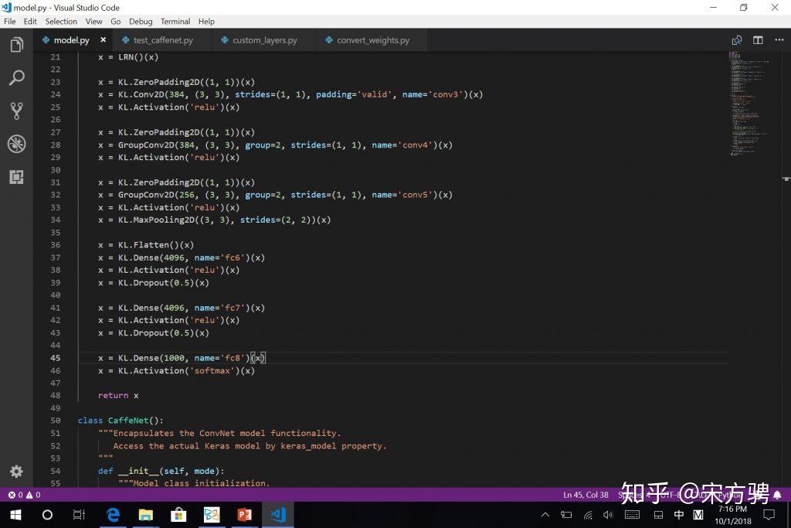The image size is (791, 528).
Task: Open the Help menu
Action: (206, 21)
